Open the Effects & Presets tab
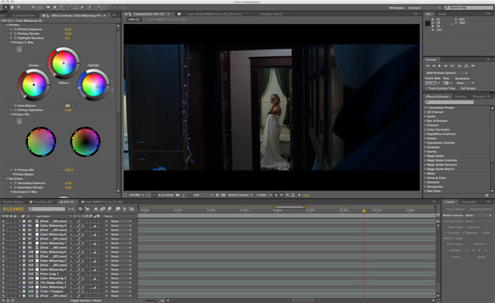Viewport: 495px width, 303px height. [437, 97]
